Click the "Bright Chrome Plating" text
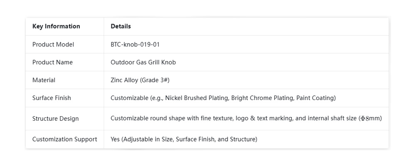 (259, 98)
